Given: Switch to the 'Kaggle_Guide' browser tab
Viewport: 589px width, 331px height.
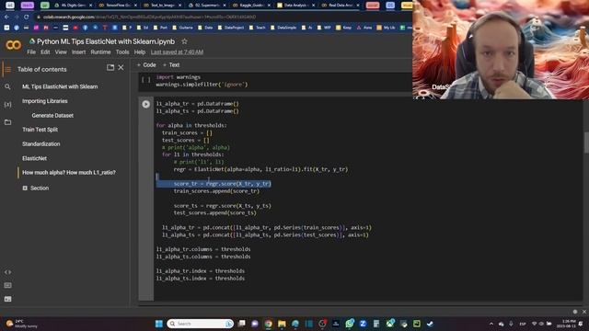Looking at the screenshot, I should pyautogui.click(x=250, y=6).
